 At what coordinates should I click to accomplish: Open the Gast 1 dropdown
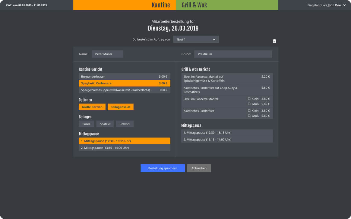coord(196,39)
